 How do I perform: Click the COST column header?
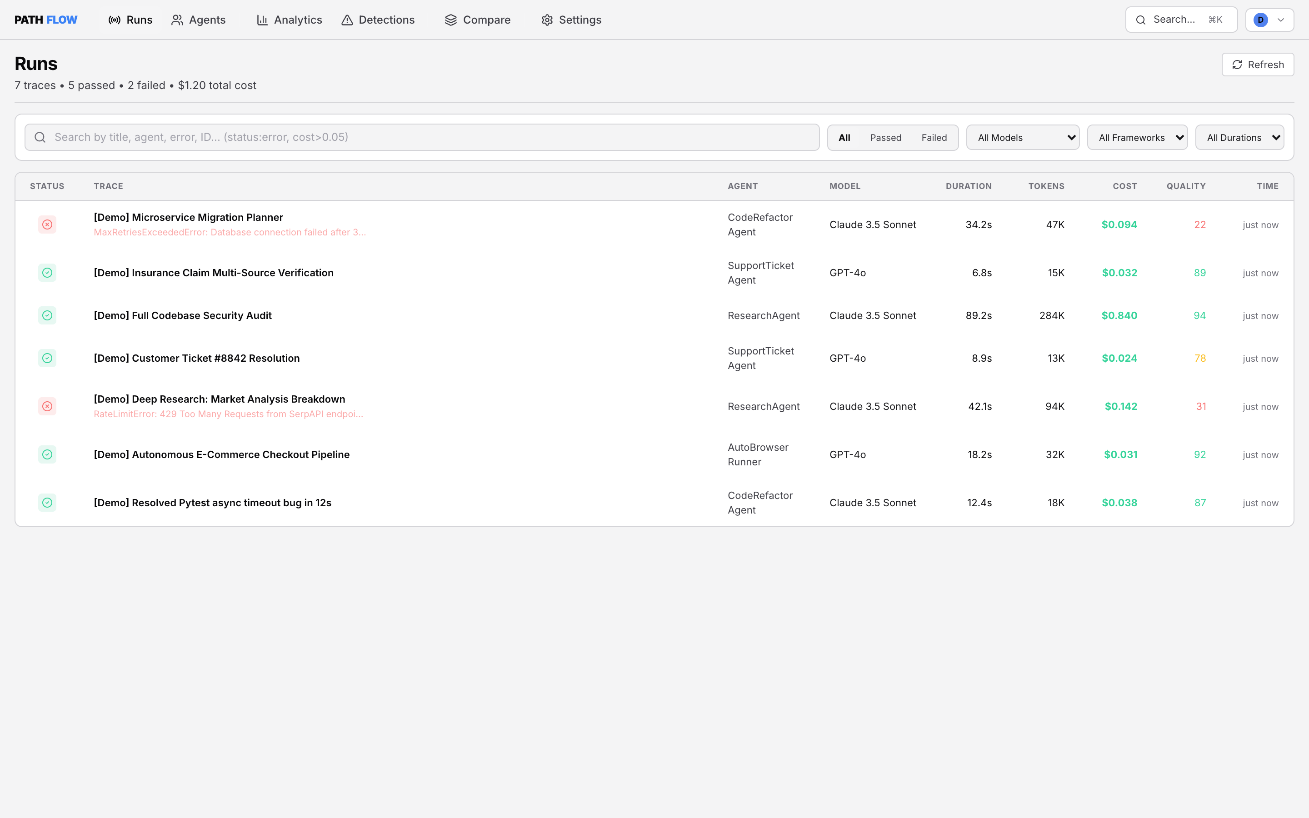[x=1124, y=186]
